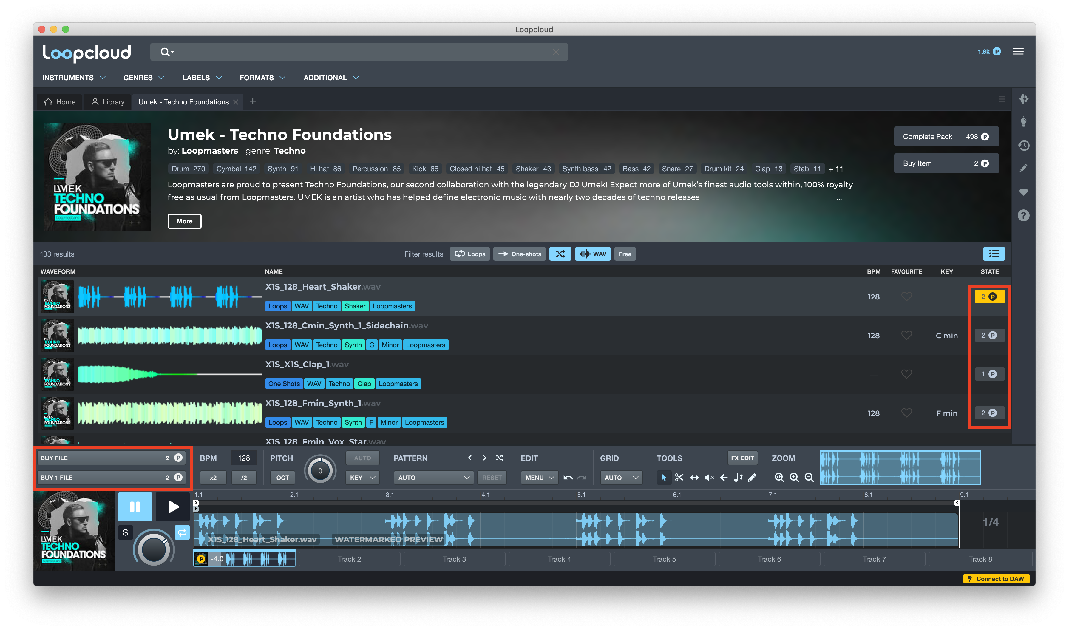Go to next pattern arrow
Screen dimensions: 1069x630
click(x=484, y=458)
